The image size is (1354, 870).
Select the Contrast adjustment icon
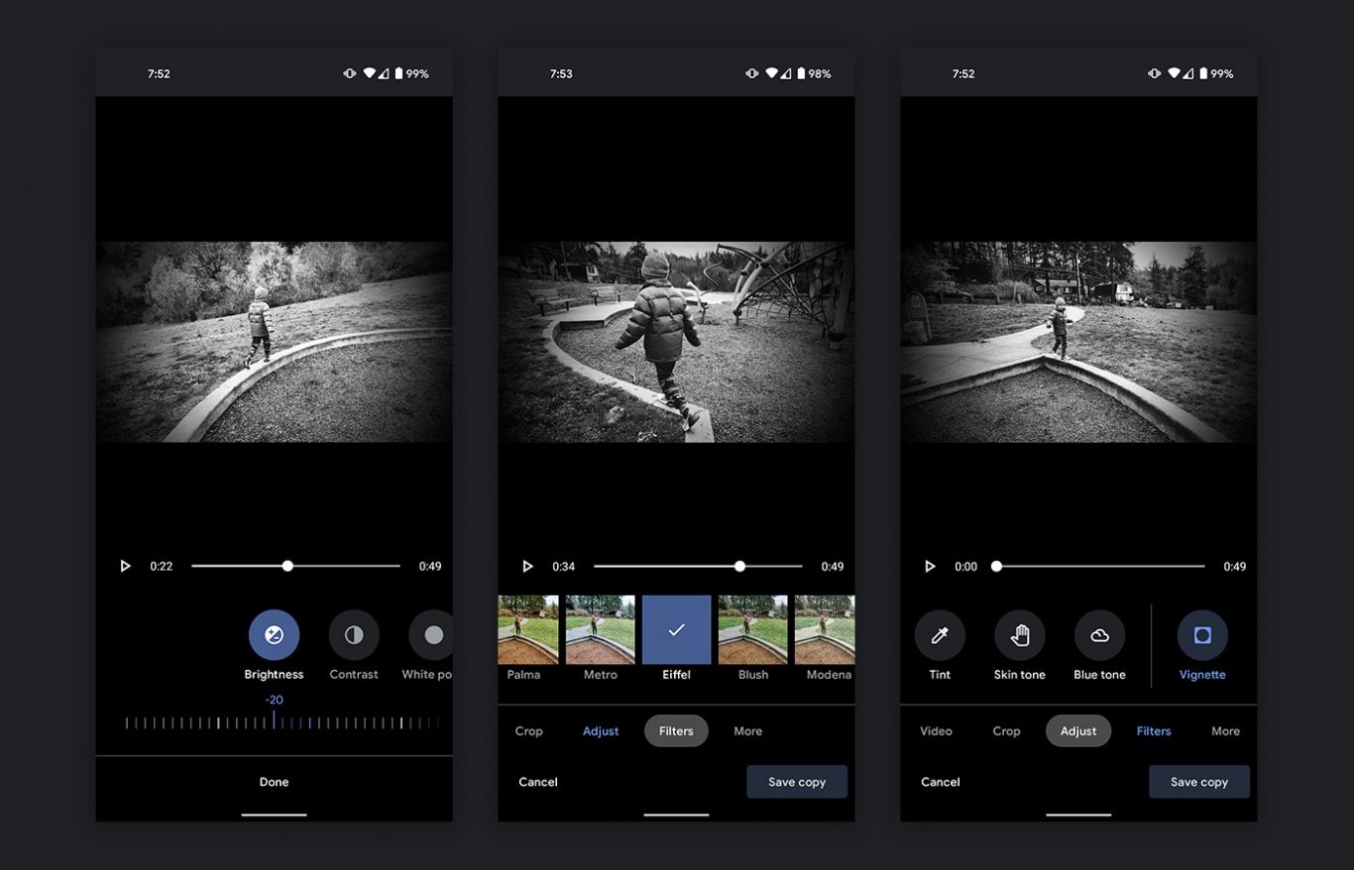pyautogui.click(x=354, y=635)
